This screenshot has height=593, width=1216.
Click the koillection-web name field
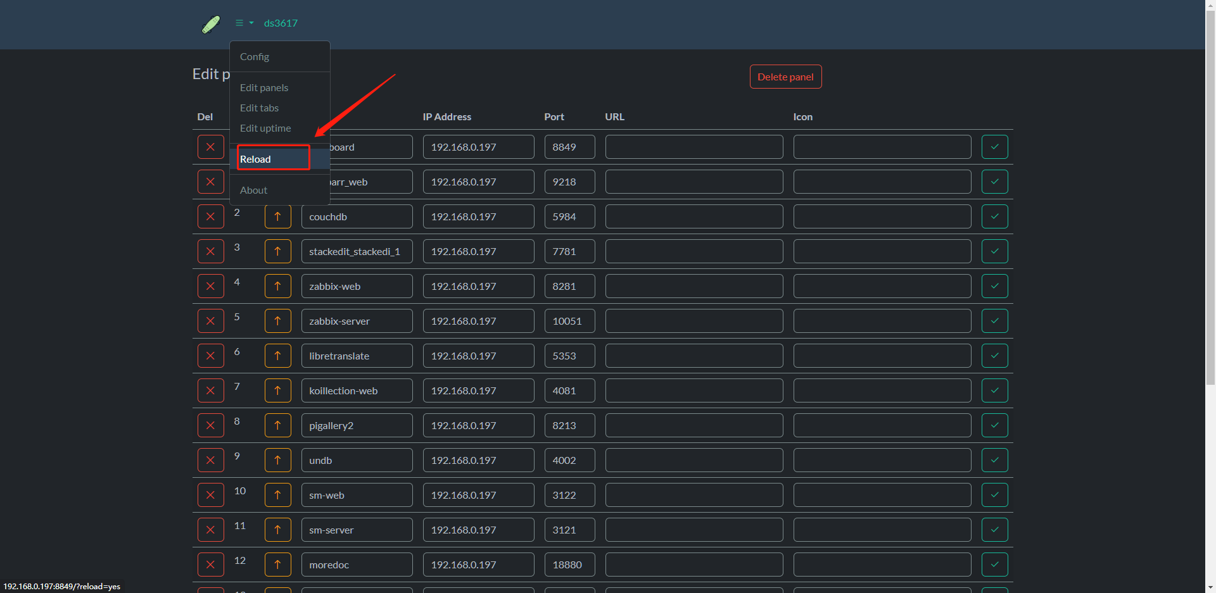pos(357,390)
